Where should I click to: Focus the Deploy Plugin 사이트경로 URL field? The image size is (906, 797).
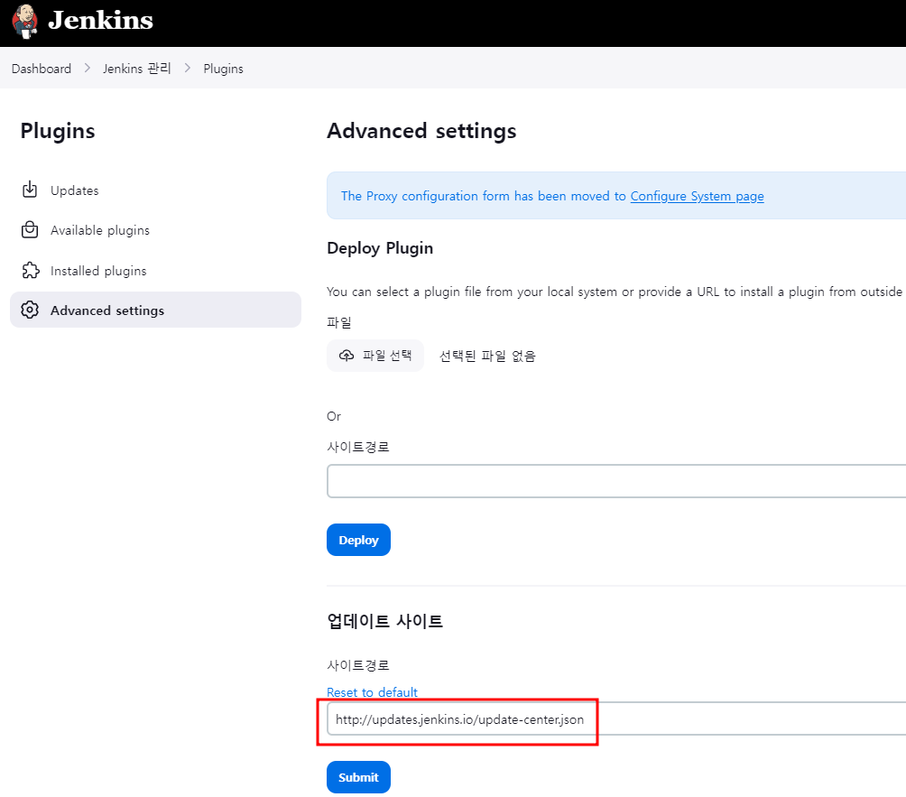616,481
